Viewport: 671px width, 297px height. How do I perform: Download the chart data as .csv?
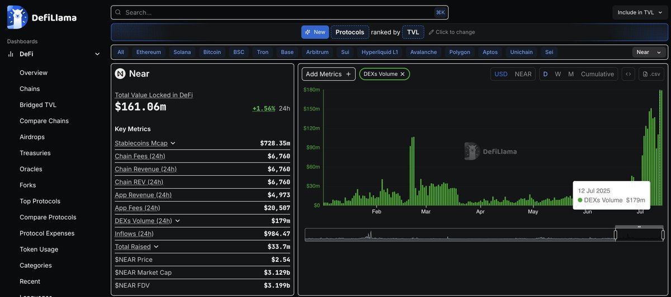point(651,74)
